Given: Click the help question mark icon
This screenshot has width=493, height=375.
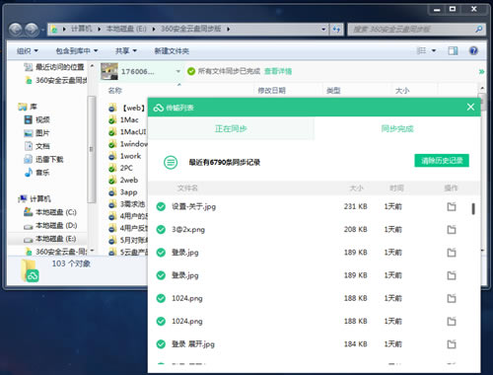Looking at the screenshot, I should (x=473, y=50).
